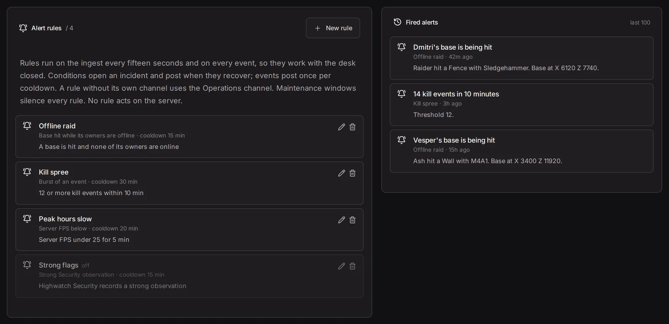Viewport: 669px width, 324px height.
Task: Click bell icon on Dmitri's base alert
Action: tap(401, 47)
